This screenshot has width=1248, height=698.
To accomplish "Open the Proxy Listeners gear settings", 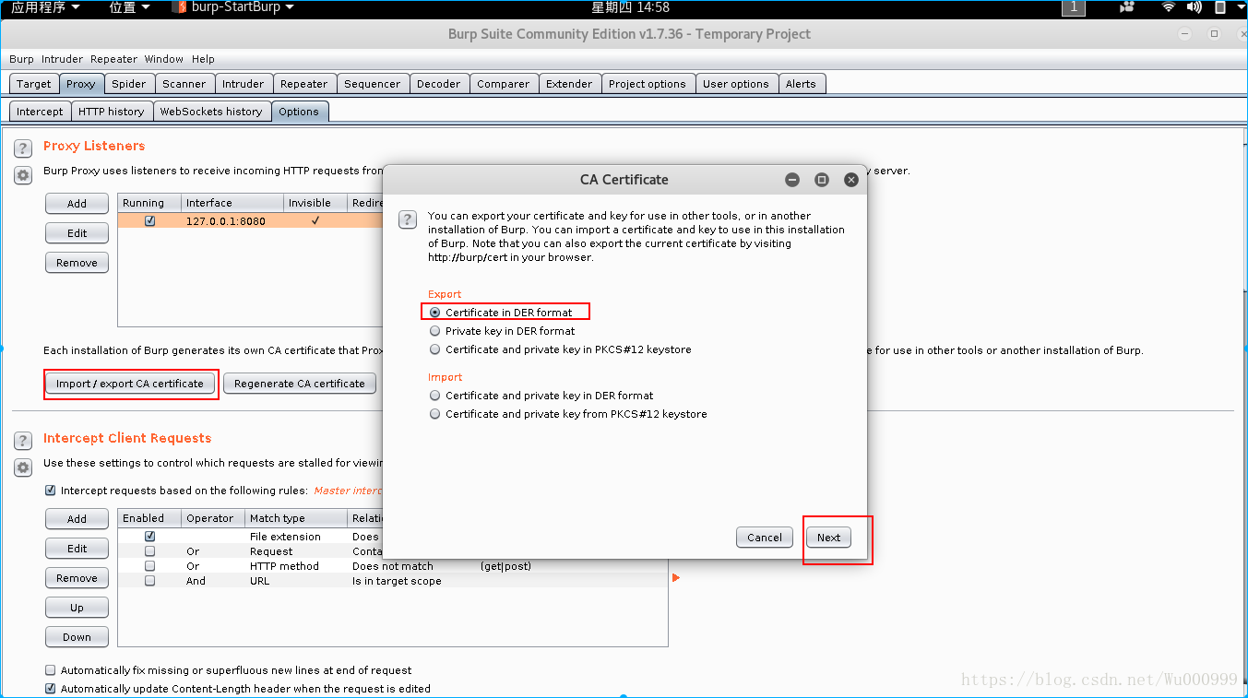I will pos(23,175).
